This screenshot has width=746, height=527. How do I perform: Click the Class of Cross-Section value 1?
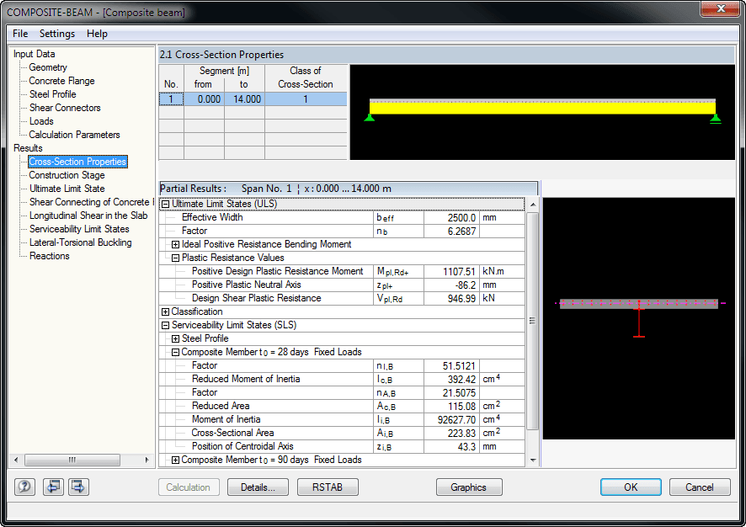pyautogui.click(x=306, y=99)
